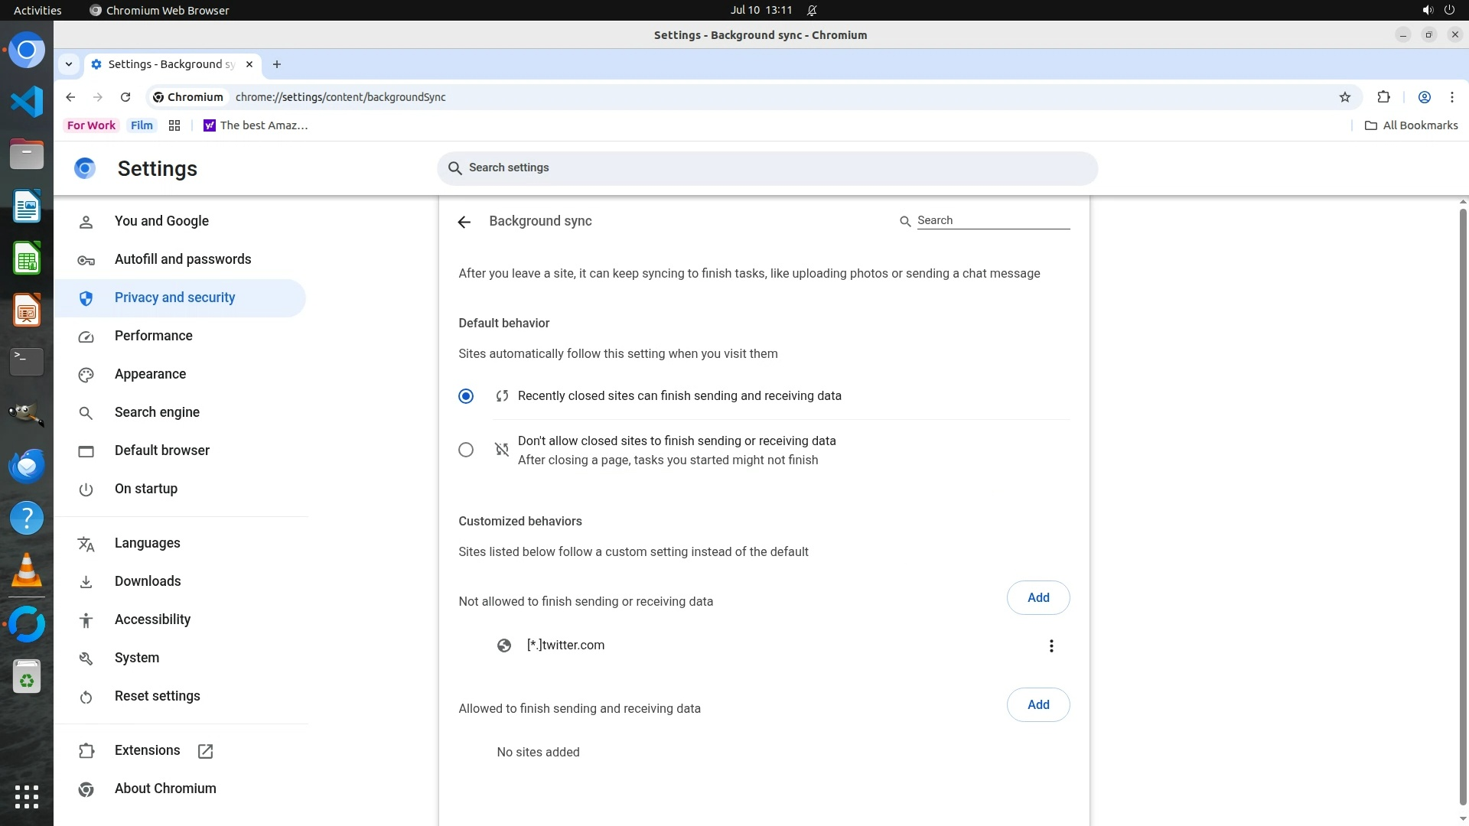
Task: Select Don't allow closed sites radio option
Action: pos(466,450)
